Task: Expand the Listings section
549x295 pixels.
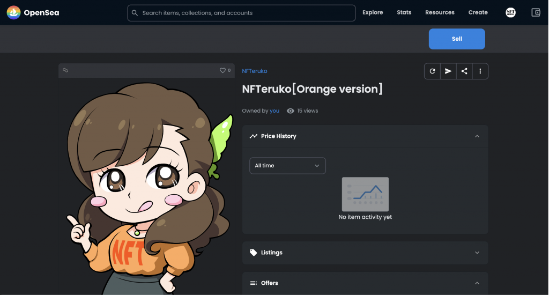Action: 477,253
